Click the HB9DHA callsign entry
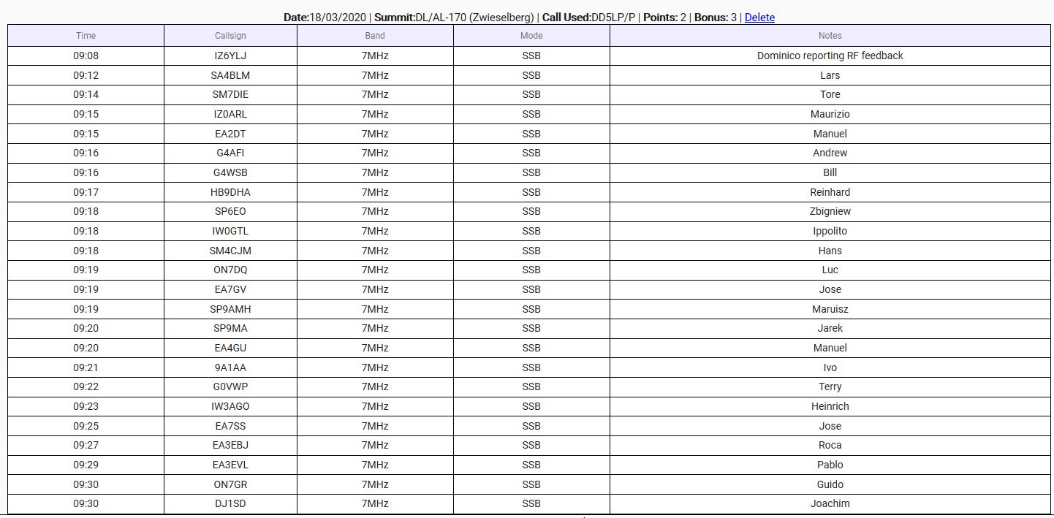 230,192
